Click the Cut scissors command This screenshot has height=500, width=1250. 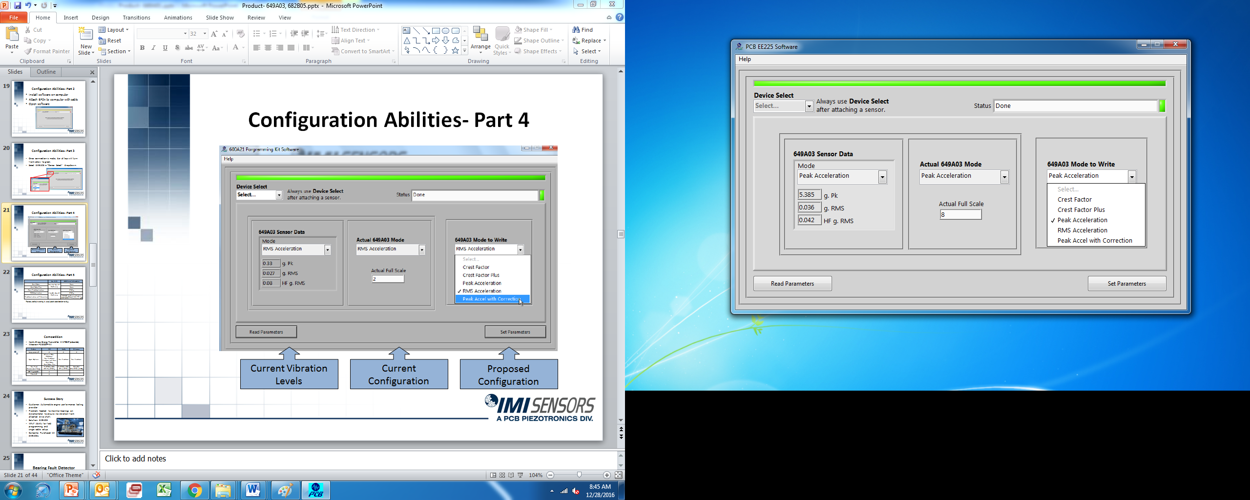point(34,30)
